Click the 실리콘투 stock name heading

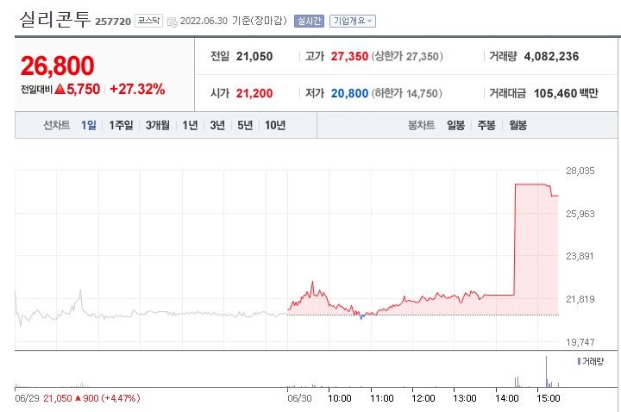55,19
